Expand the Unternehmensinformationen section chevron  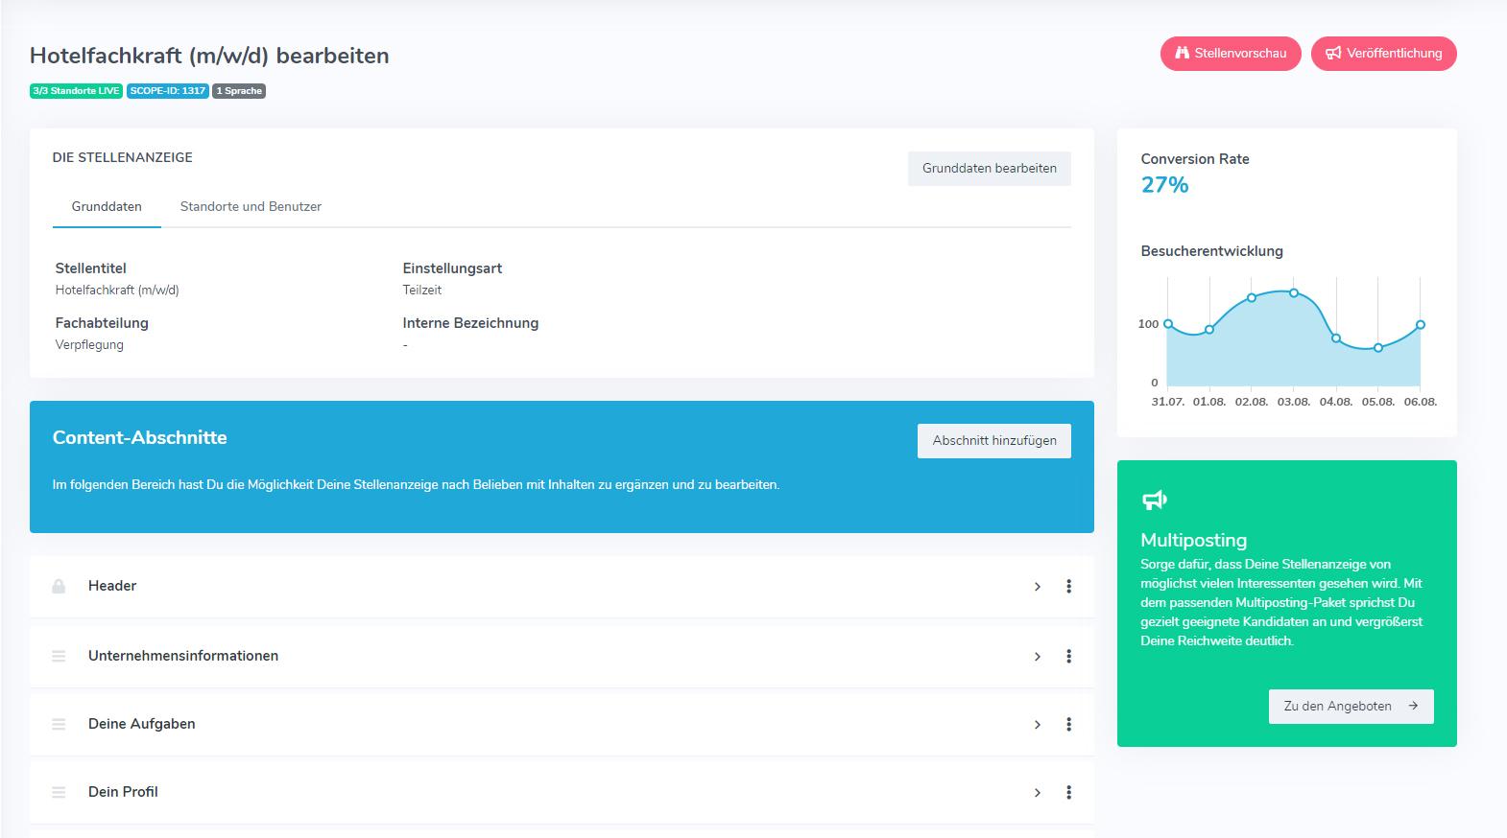[x=1037, y=657]
